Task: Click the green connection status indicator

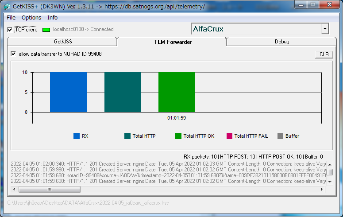Action: (46, 30)
